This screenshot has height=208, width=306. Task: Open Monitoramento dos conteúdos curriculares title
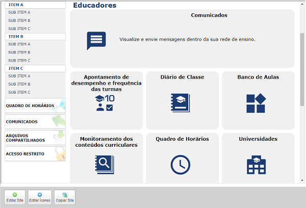pyautogui.click(x=107, y=142)
